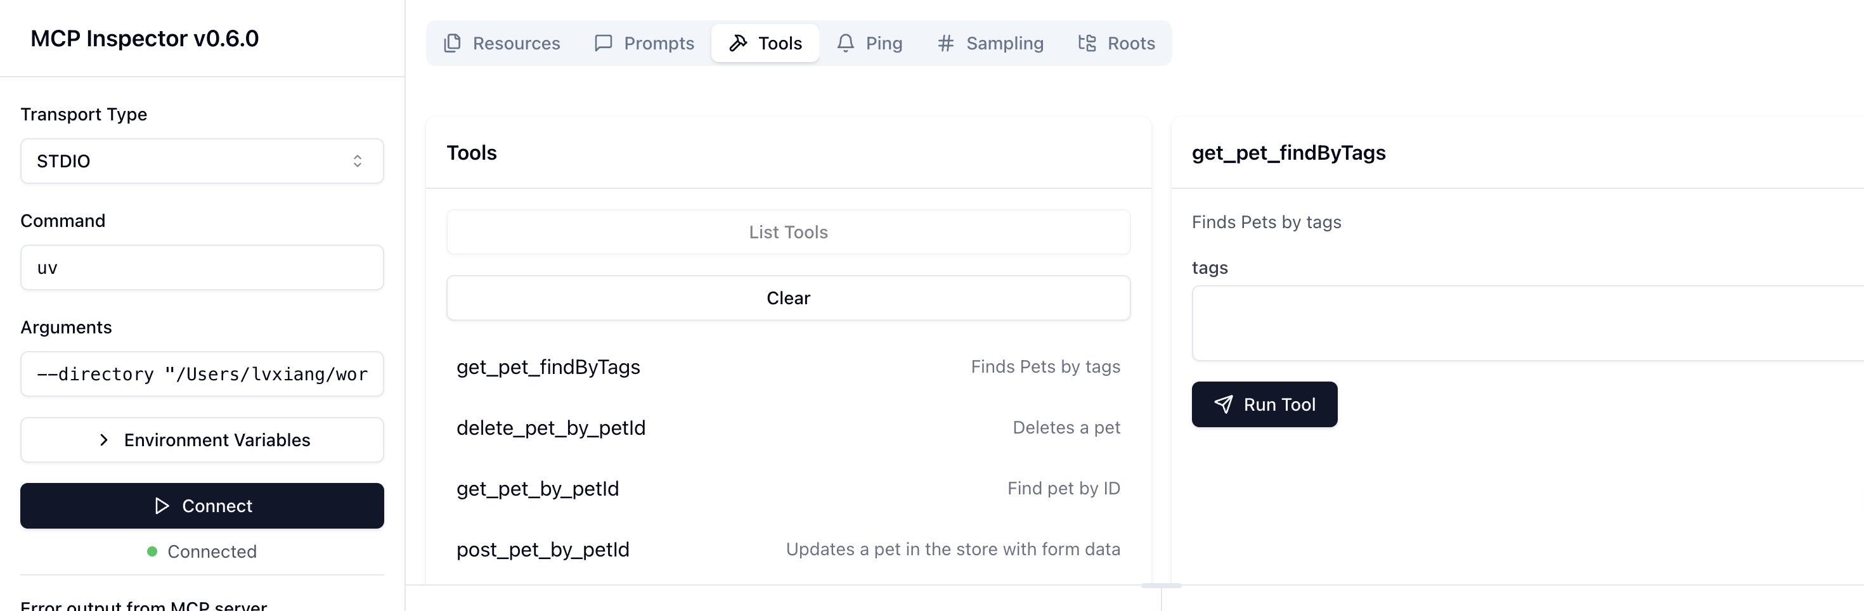This screenshot has height=611, width=1864.
Task: Click the List Tools button
Action: [x=788, y=232]
